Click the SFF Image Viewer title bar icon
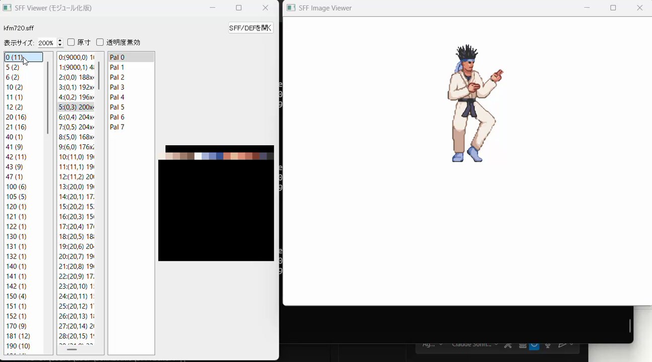This screenshot has height=362, width=652. (x=291, y=8)
